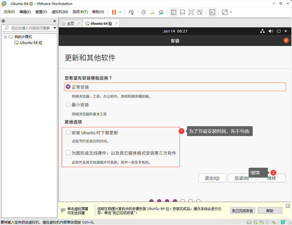Open the stretch display options dropdown
This screenshot has height=225, width=292.
[x=231, y=12]
